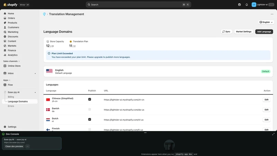Click the Chinese zh-cn URL
Viewport: 277px width, 156px height.
tap(124, 100)
